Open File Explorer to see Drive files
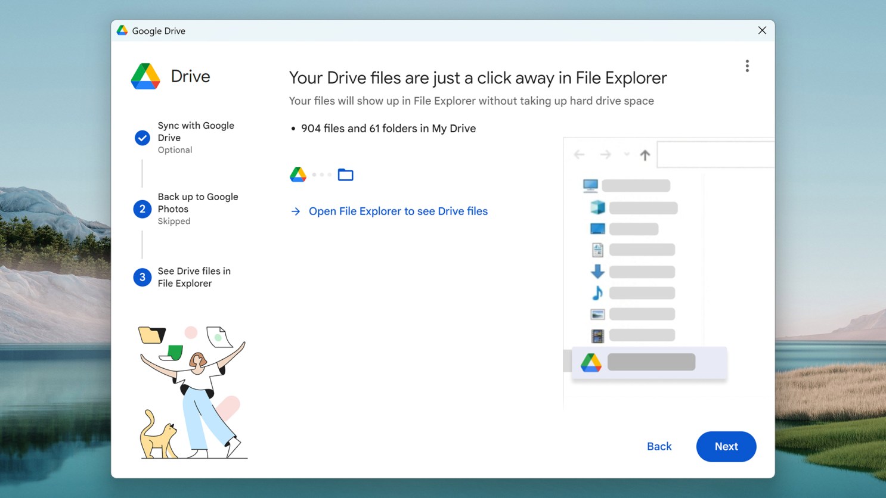 coord(398,211)
